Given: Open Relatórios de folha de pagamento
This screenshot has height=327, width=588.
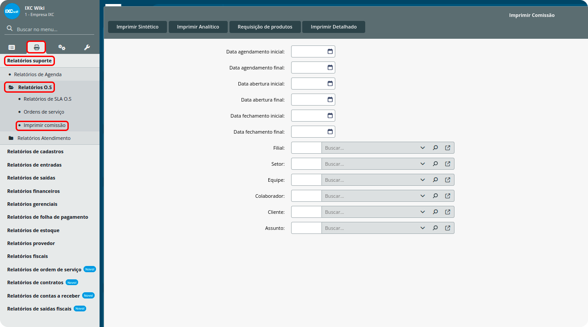Looking at the screenshot, I should coord(48,217).
